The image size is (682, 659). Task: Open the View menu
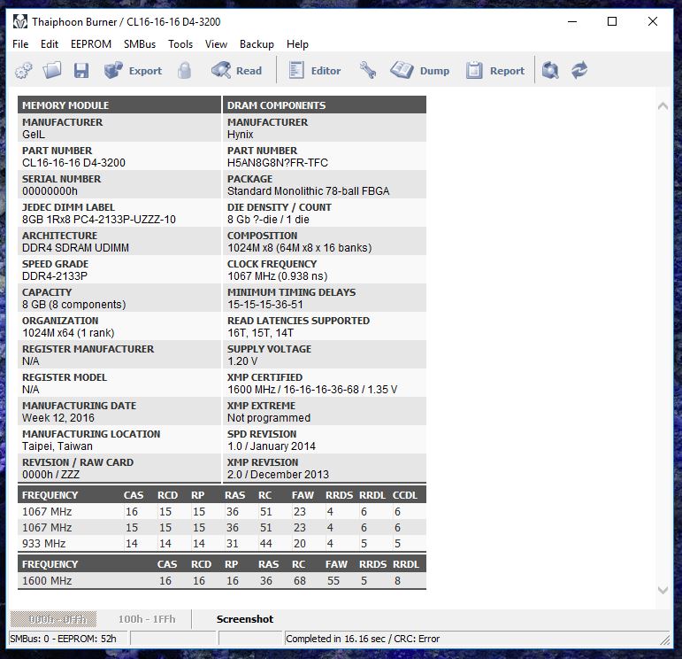(216, 44)
